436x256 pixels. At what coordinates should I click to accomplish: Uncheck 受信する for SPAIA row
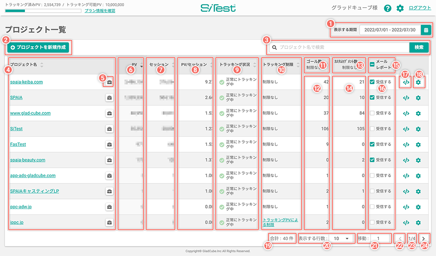point(372,97)
